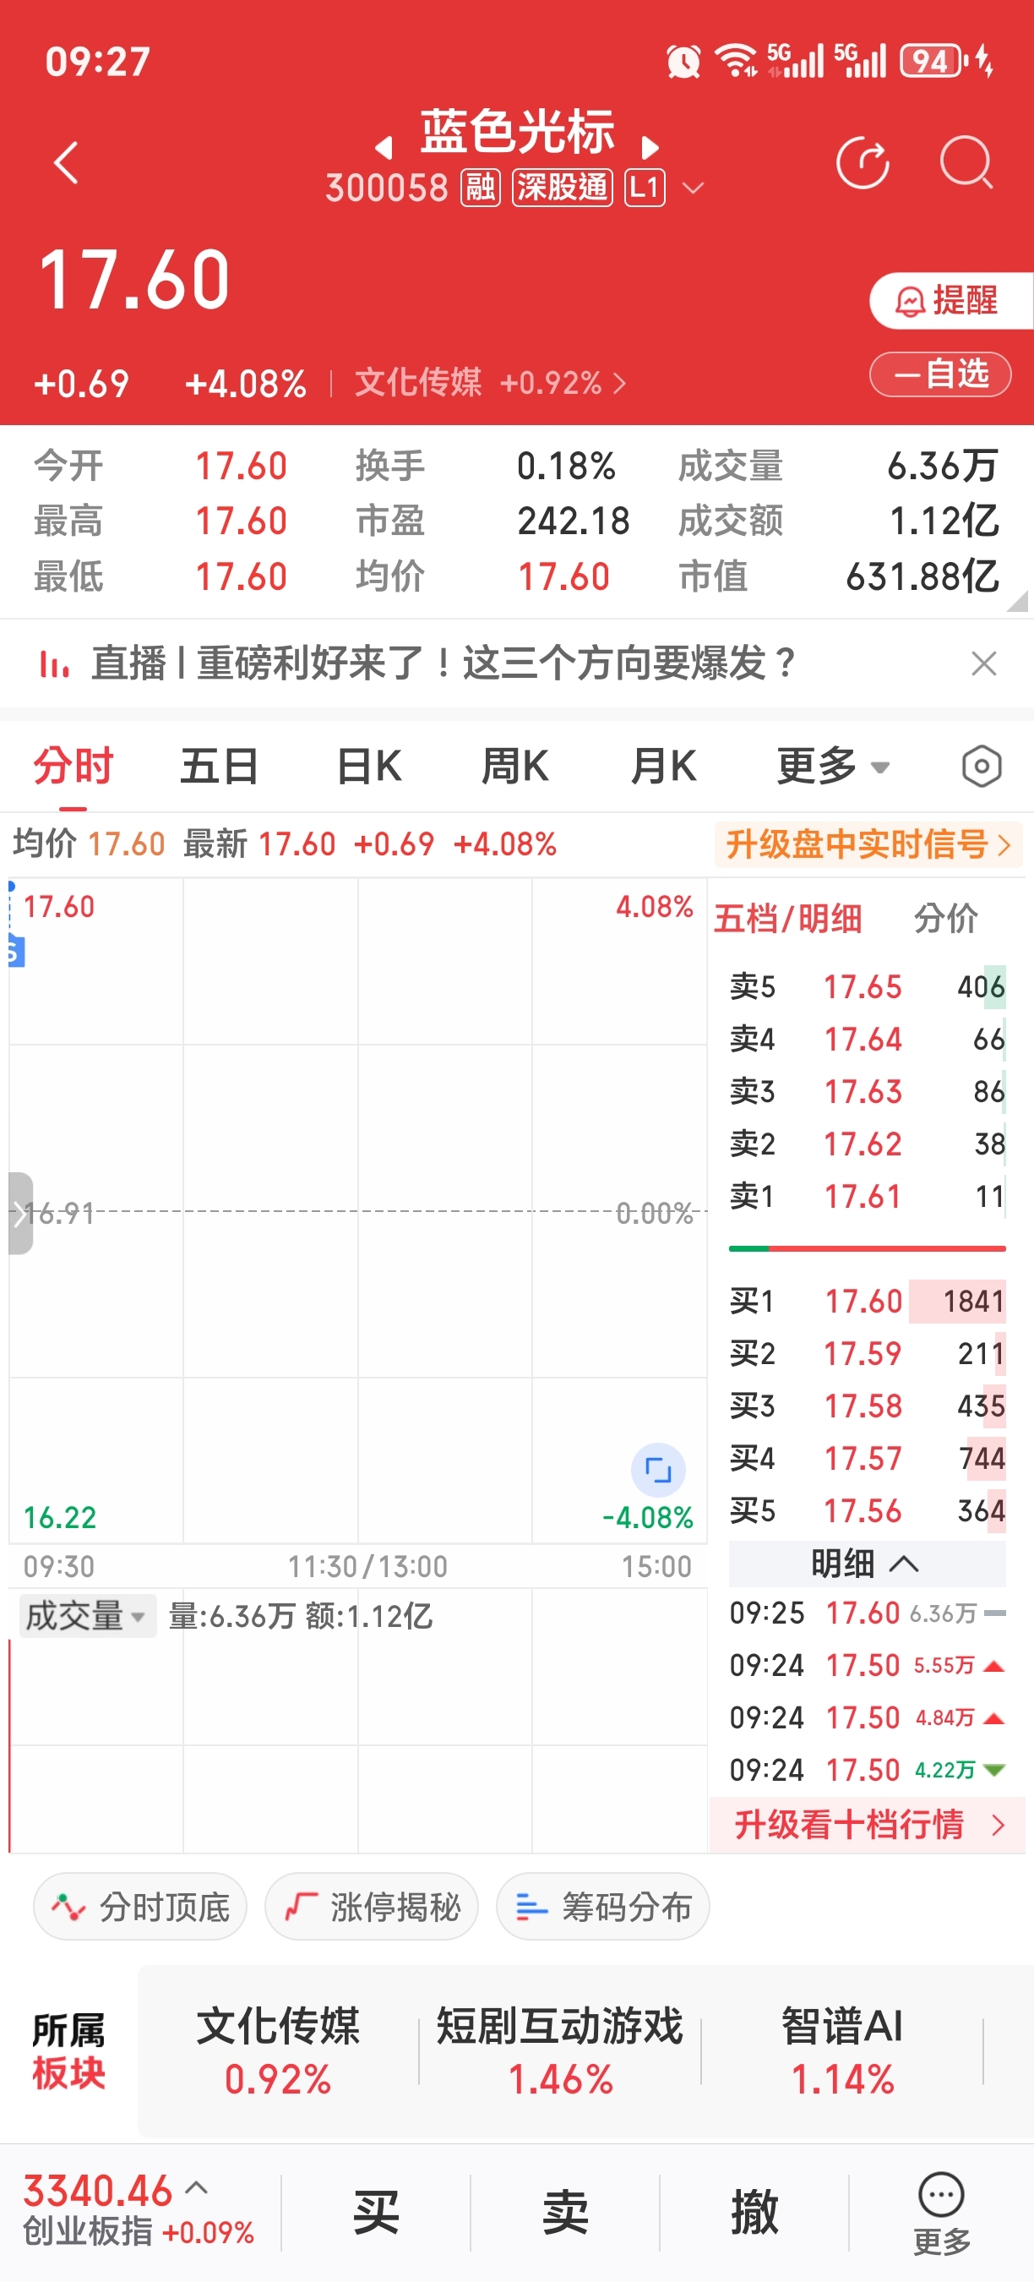1034x2282 pixels.
Task: Go to previous stock arrow
Action: (x=384, y=147)
